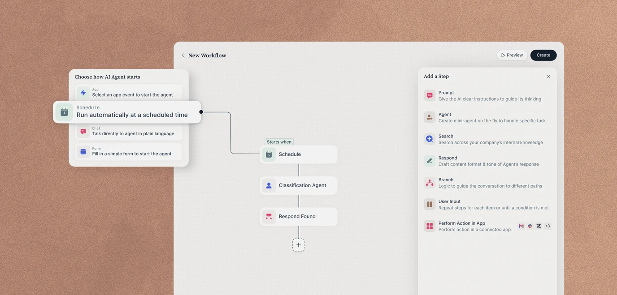Click the Form trigger icon
Viewport: 617px width, 295px height.
83,152
